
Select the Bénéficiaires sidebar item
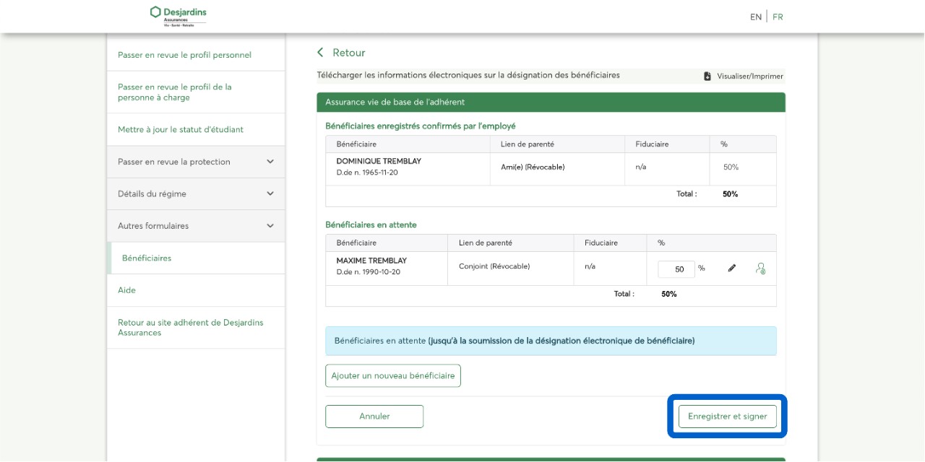point(147,258)
